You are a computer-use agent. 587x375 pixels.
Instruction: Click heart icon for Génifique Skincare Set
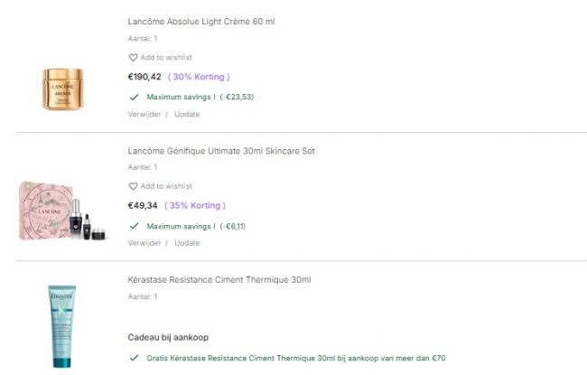pos(133,186)
